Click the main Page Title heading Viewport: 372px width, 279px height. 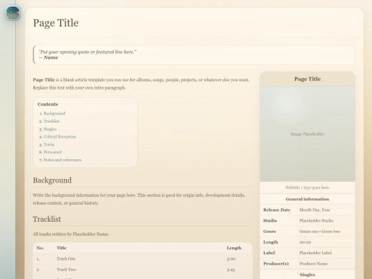coord(56,23)
